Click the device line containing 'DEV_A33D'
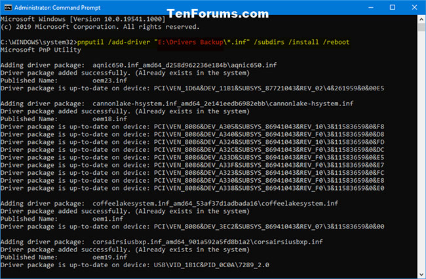 (x=192, y=157)
